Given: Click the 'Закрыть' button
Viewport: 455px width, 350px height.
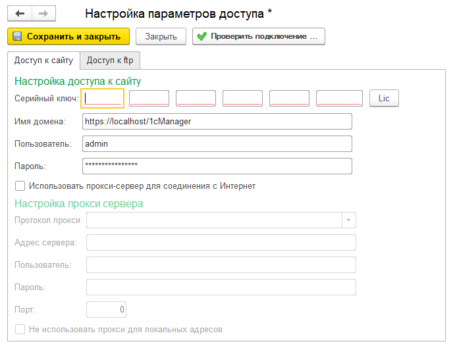Looking at the screenshot, I should click(161, 36).
